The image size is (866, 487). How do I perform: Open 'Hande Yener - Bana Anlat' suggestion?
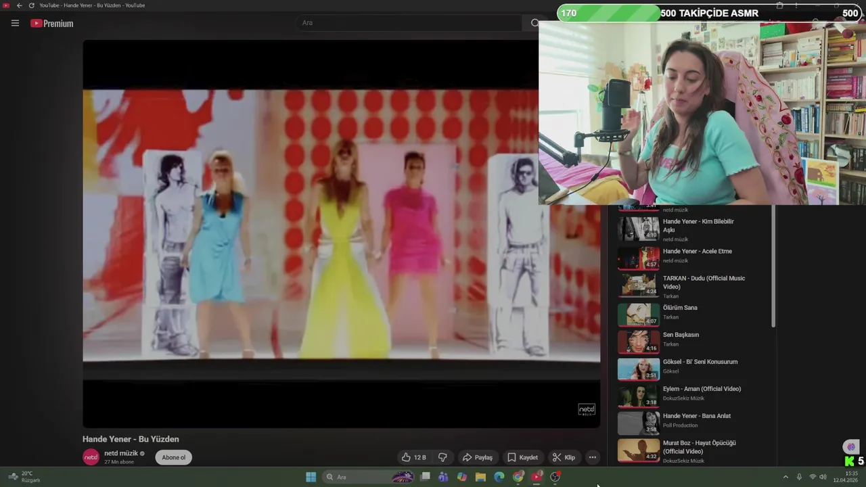coord(697,416)
